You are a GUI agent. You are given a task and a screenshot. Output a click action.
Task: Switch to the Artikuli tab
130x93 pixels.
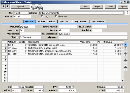41,22
